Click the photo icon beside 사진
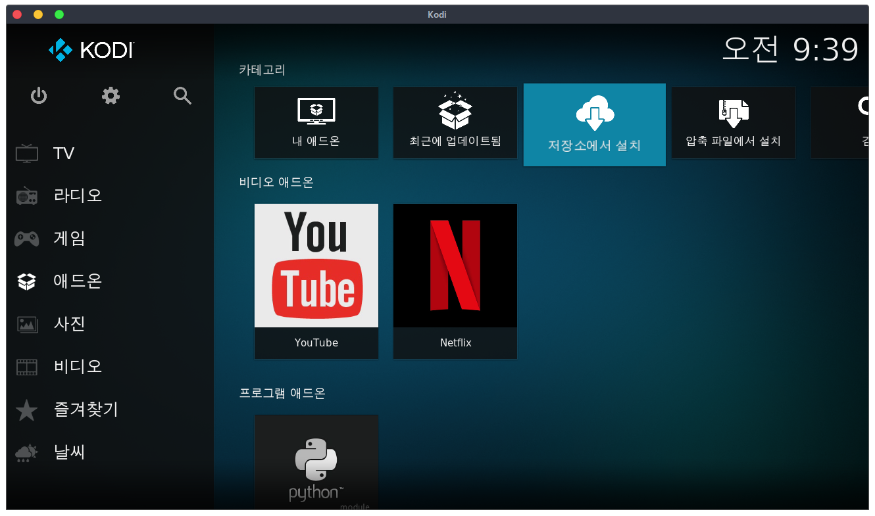The height and width of the screenshot is (516, 875). click(27, 324)
